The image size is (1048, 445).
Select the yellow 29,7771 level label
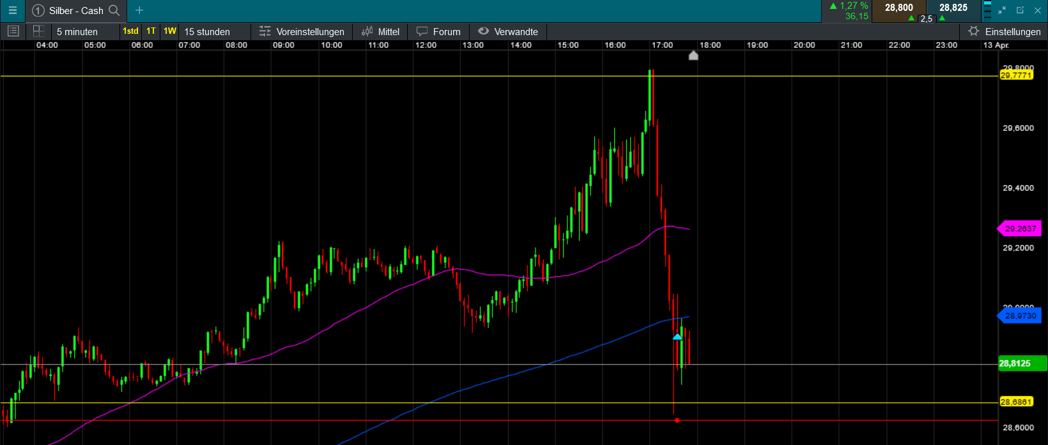coord(1016,75)
